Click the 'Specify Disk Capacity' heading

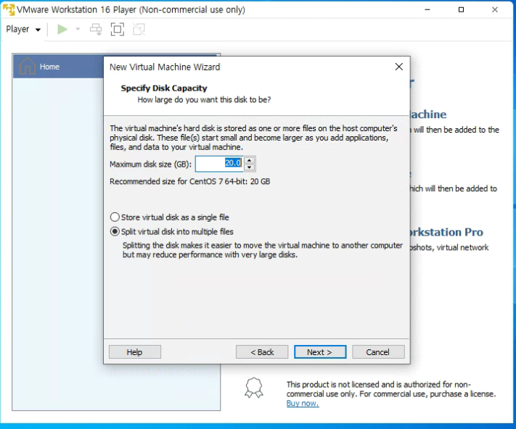pos(164,88)
